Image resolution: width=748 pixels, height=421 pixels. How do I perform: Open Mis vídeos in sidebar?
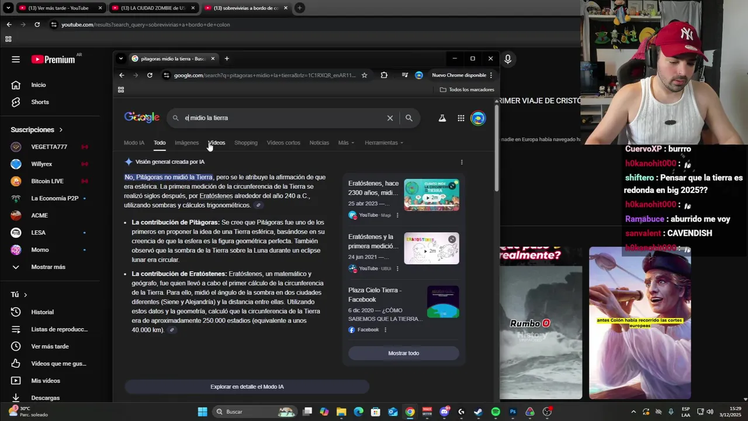(46, 381)
